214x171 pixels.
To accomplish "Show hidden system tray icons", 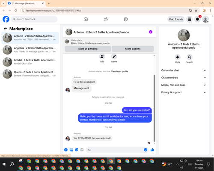I will pos(177,164).
